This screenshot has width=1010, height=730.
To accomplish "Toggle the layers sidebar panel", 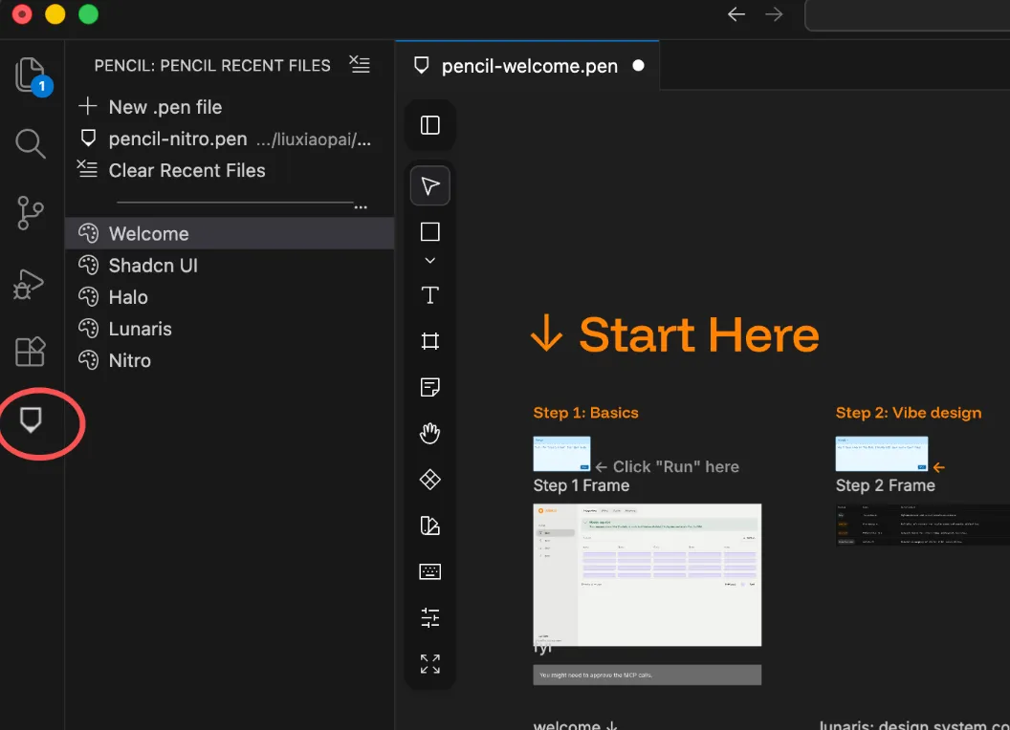I will 429,125.
